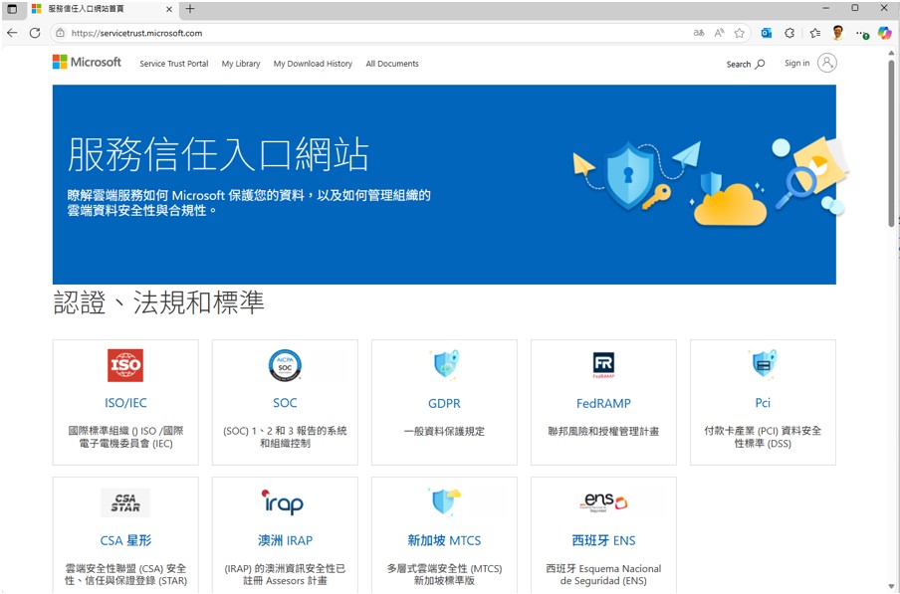Add page to favorites with star icon

tap(740, 33)
